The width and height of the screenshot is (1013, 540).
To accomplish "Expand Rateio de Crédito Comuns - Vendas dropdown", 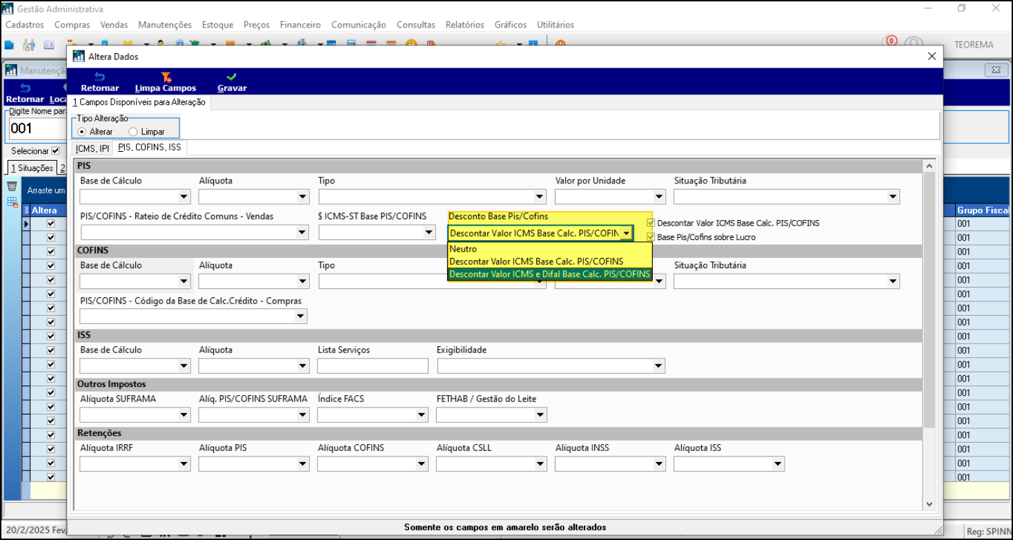I will coord(302,232).
